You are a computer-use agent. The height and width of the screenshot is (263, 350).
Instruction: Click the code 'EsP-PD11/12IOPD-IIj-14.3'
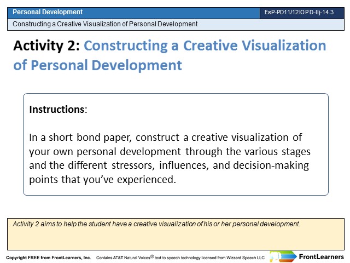point(299,12)
